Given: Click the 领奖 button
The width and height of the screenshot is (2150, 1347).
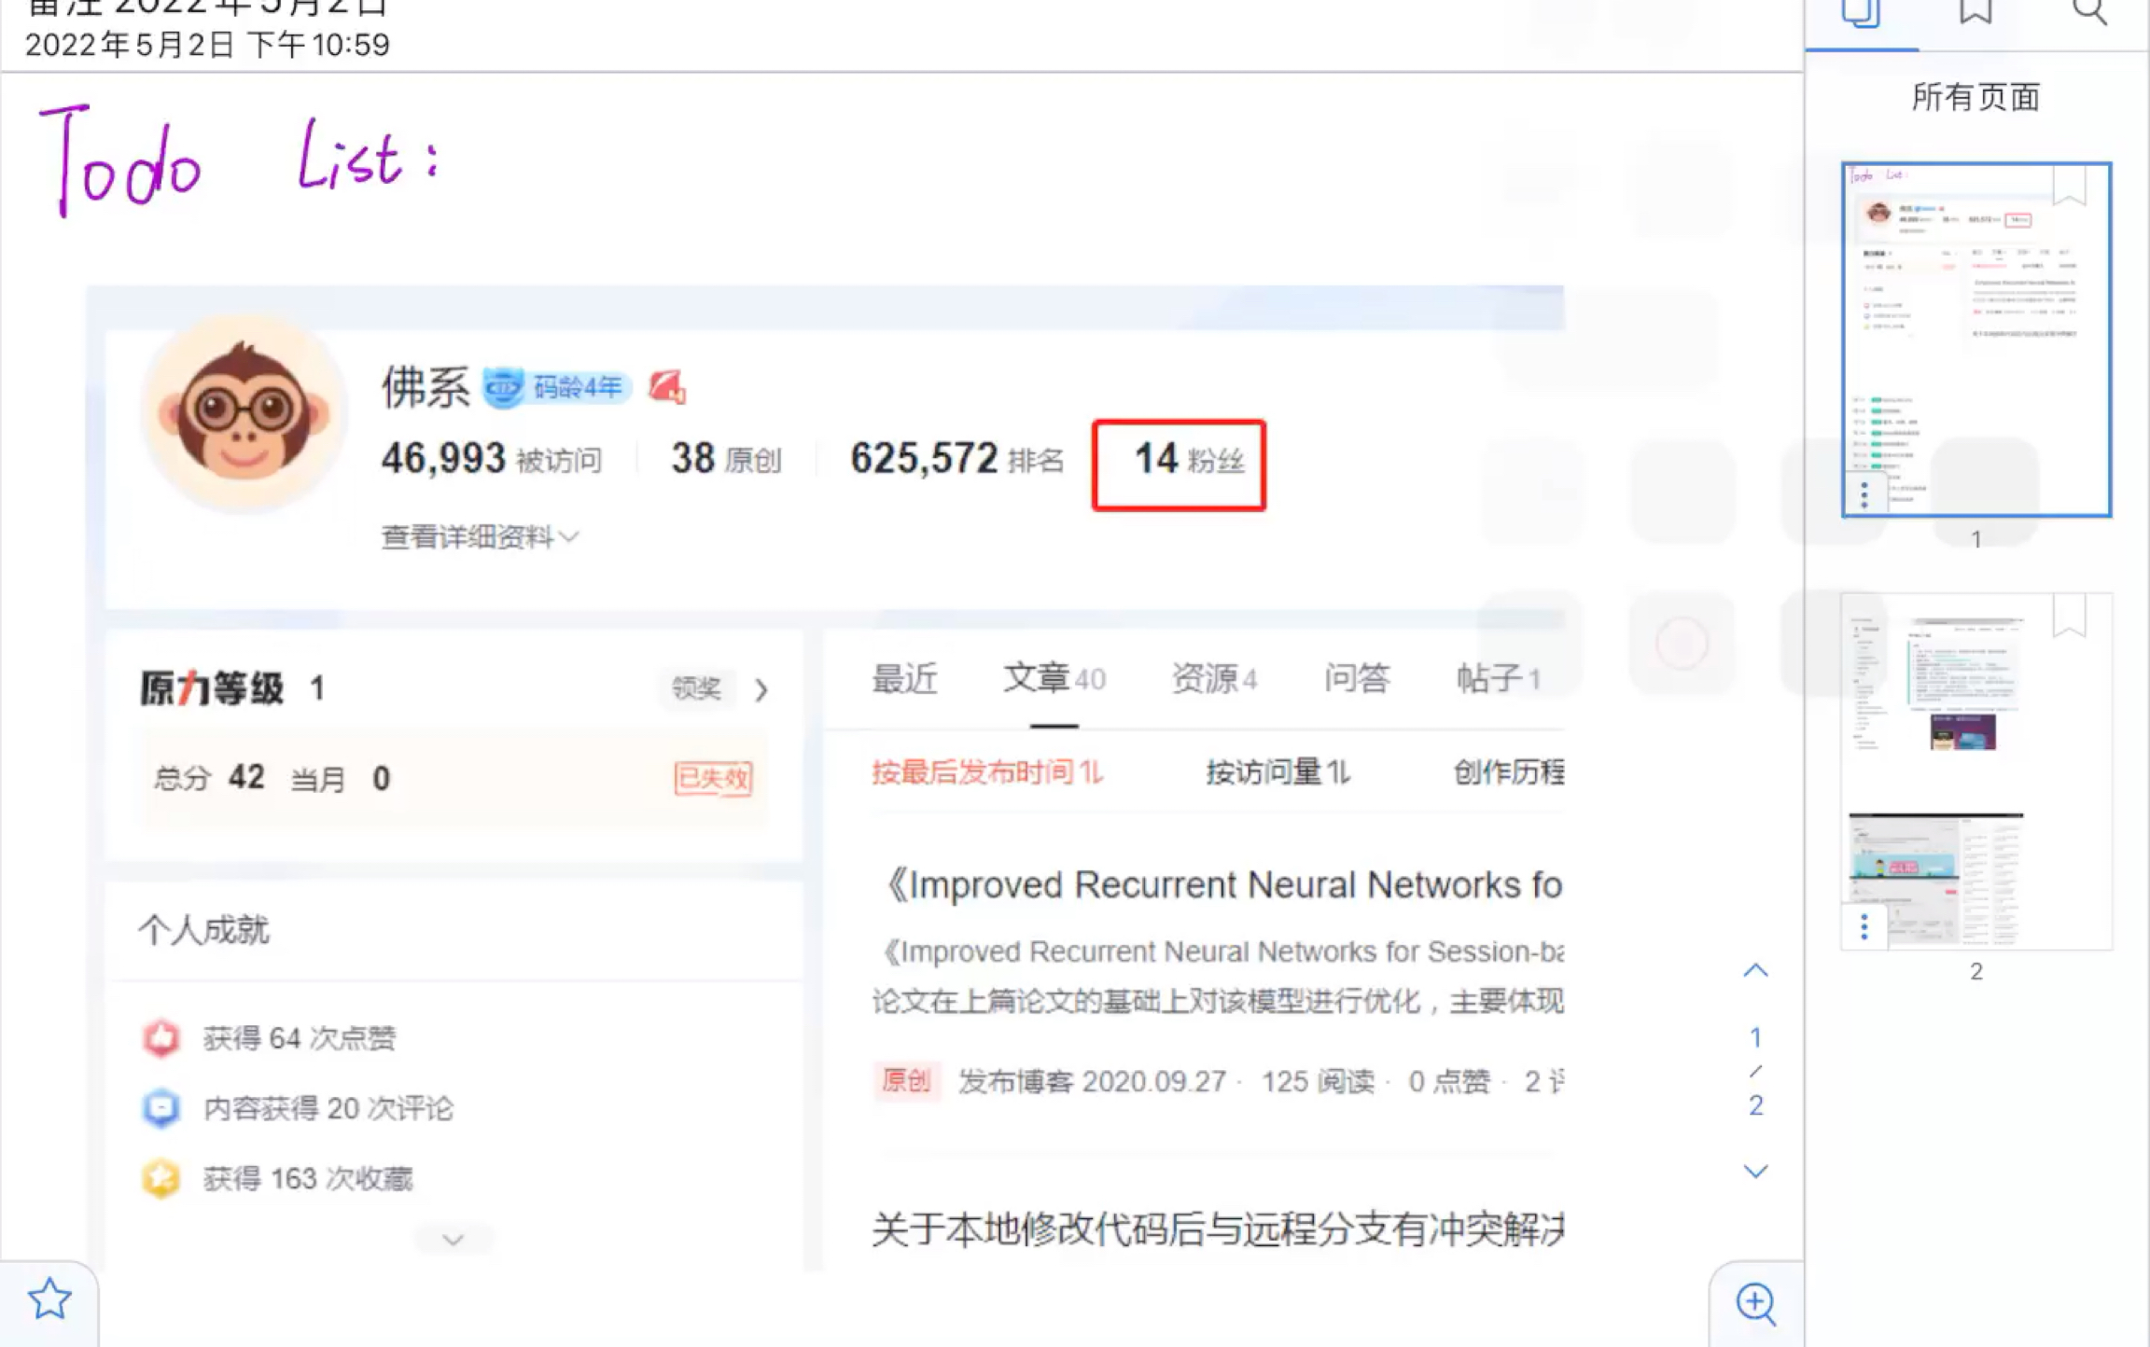Looking at the screenshot, I should (x=696, y=688).
